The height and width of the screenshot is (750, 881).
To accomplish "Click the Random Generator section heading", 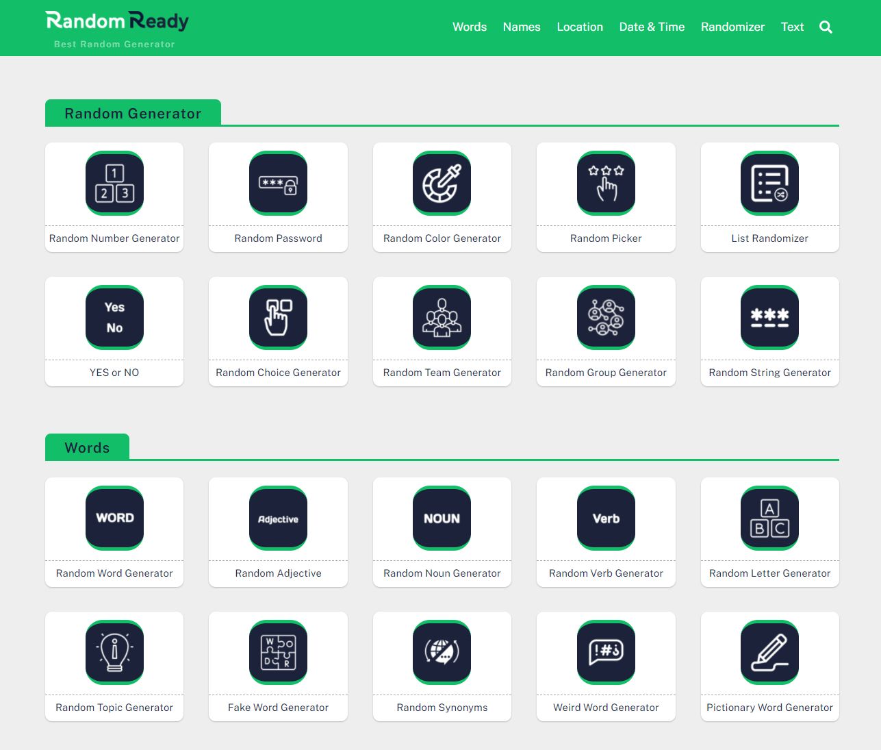I will point(133,114).
